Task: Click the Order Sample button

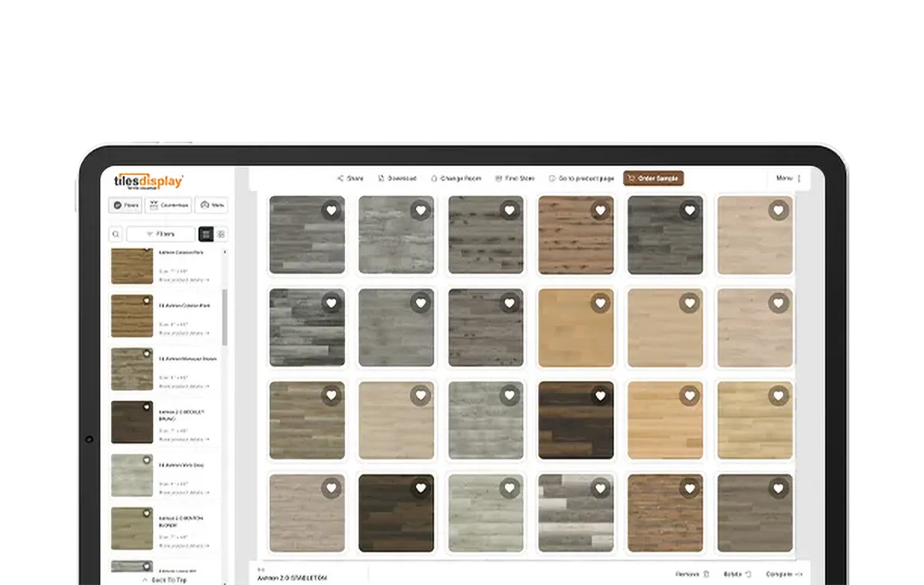Action: [653, 178]
